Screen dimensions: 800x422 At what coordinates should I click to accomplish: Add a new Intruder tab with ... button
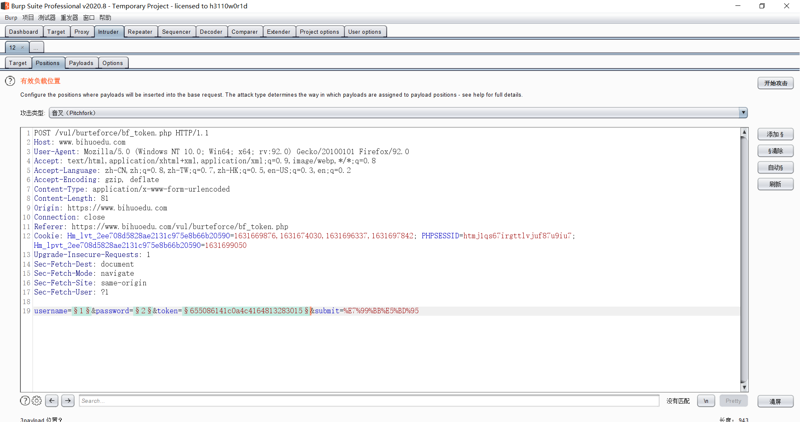[36, 47]
